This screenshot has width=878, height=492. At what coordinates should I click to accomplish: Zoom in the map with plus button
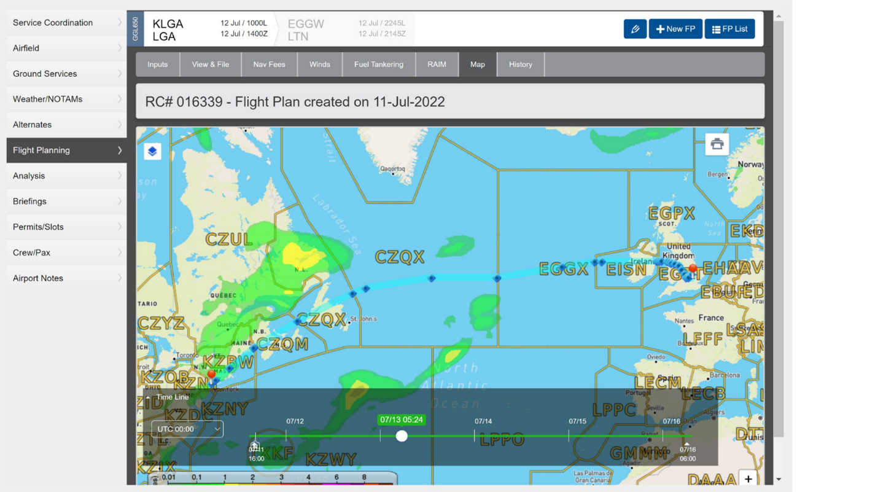tap(748, 478)
